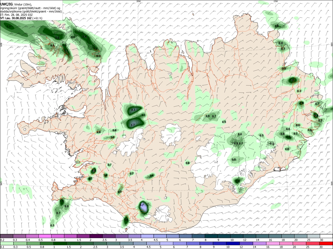The width and height of the screenshot is (333, 249).
Task: Click the Mýrdalsjökull glacier near the 6.7 value
Action: click(163, 214)
